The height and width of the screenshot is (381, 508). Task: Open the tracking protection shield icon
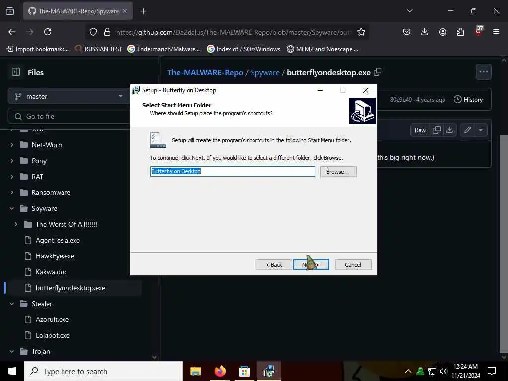click(x=93, y=32)
